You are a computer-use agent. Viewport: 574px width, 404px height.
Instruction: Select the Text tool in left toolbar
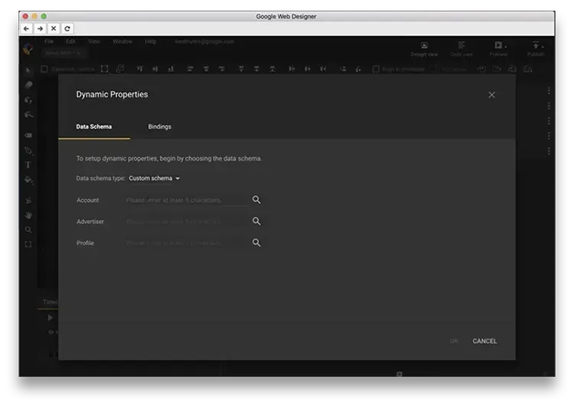(x=28, y=165)
